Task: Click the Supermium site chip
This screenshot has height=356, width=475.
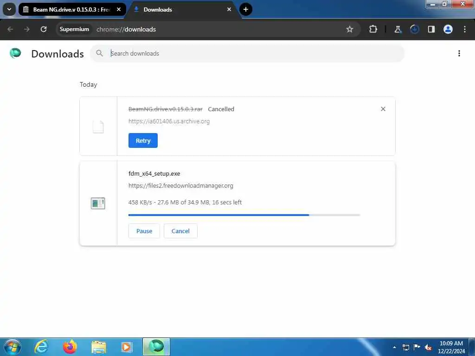Action: pyautogui.click(x=74, y=29)
